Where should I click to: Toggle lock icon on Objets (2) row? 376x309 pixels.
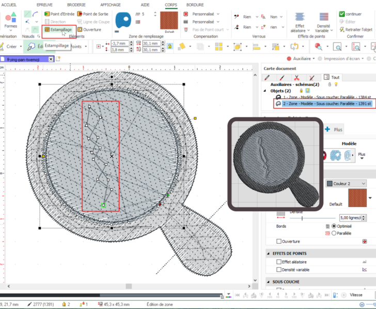tap(301, 91)
